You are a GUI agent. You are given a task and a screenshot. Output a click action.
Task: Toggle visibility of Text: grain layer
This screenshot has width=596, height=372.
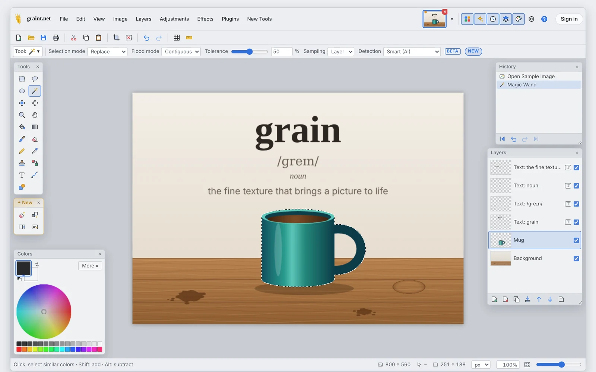[x=576, y=222]
